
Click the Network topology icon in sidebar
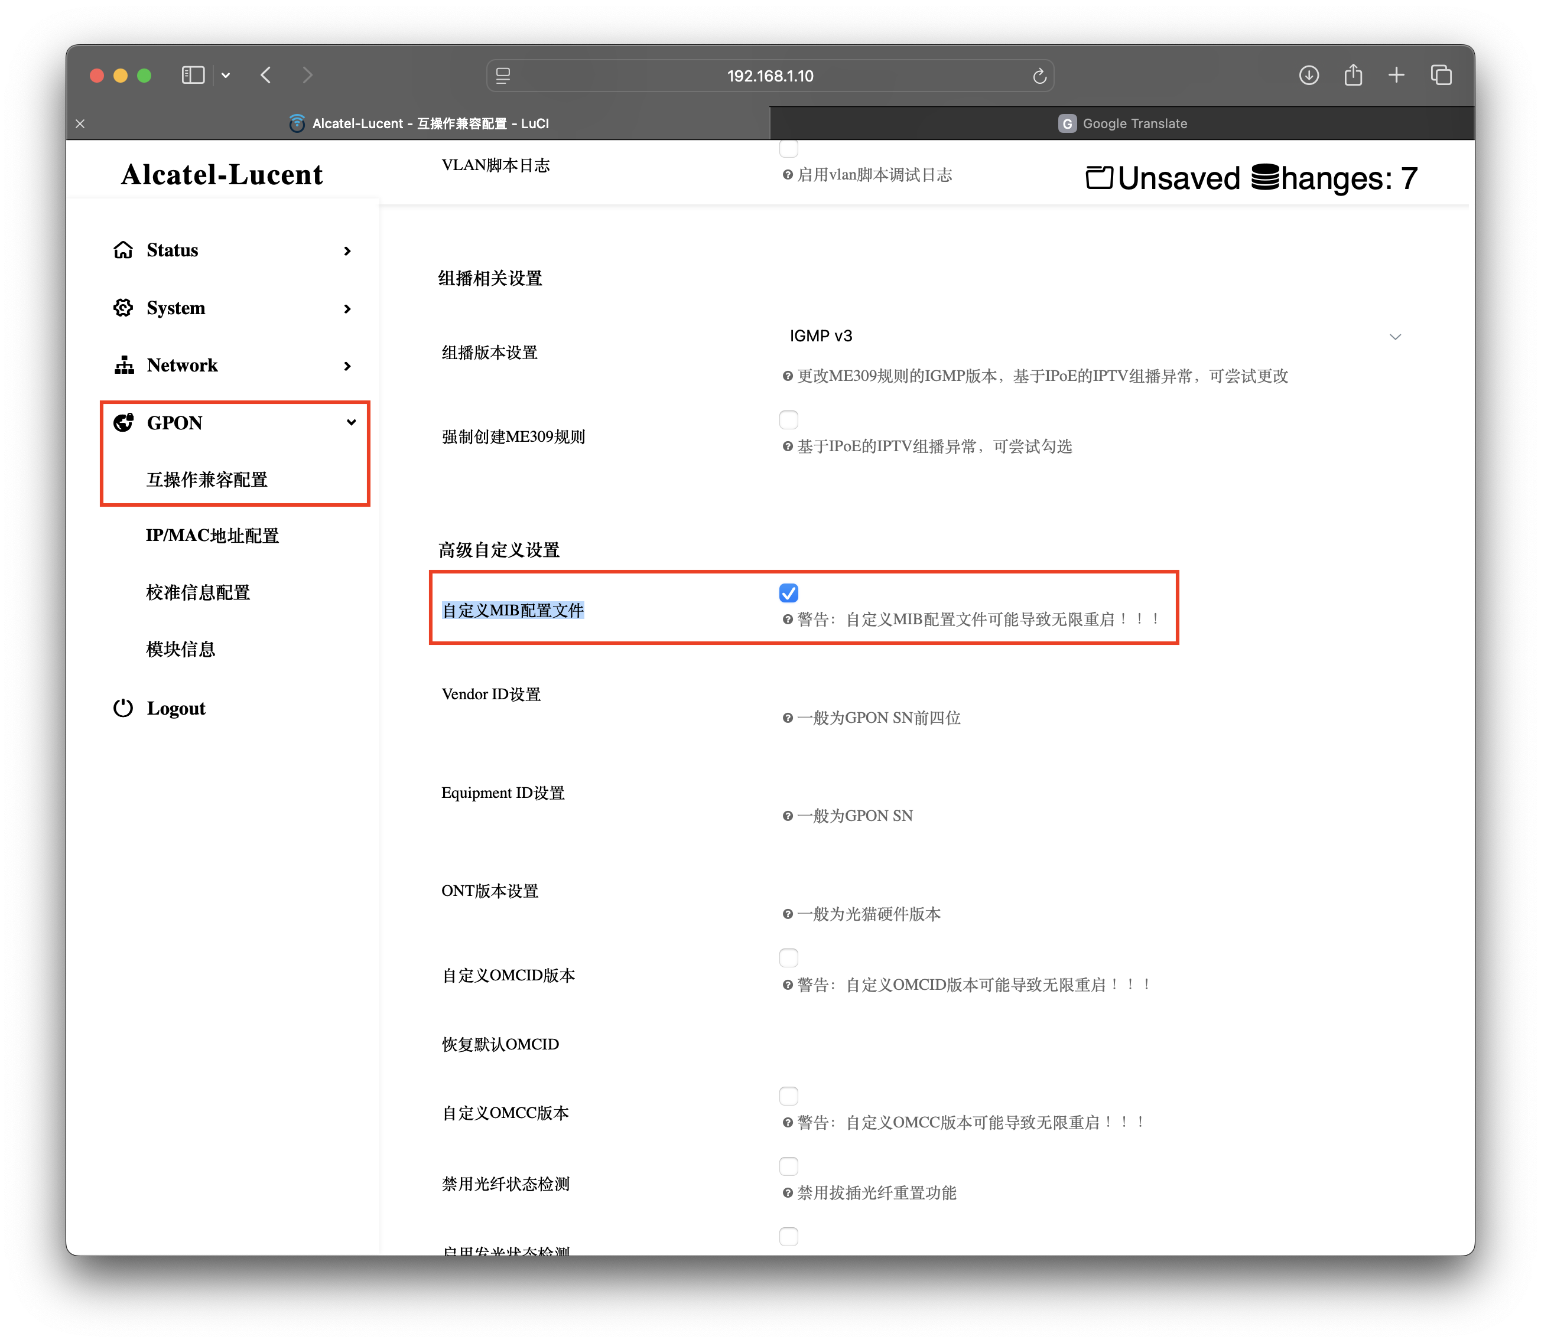click(123, 365)
